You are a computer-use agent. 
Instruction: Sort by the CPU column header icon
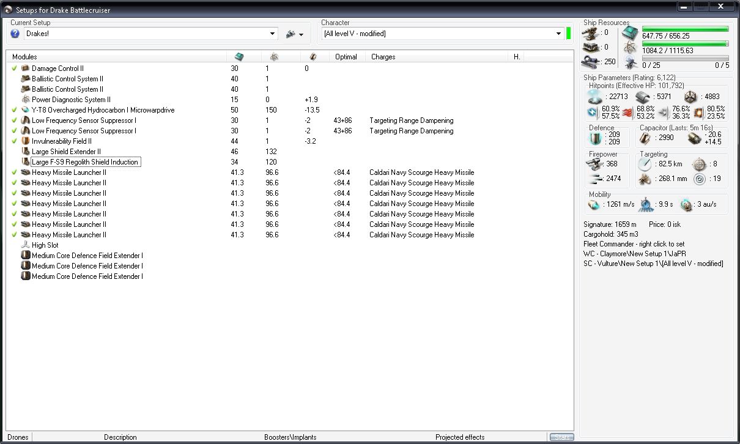coord(239,56)
